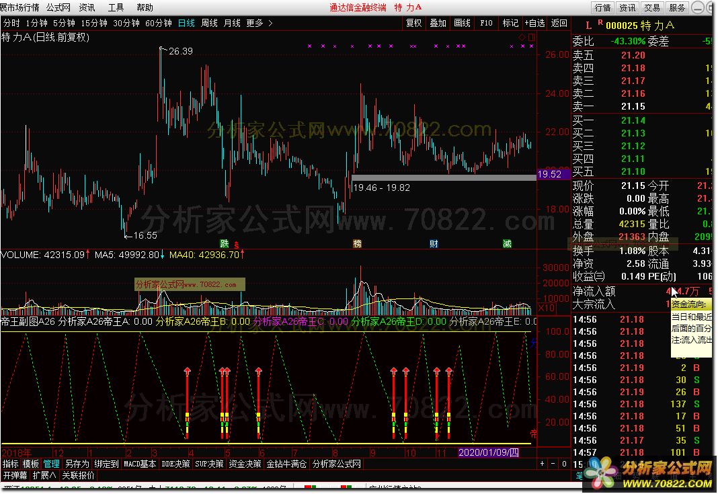
Task: Add stock via +自选 button
Action: click(x=535, y=23)
